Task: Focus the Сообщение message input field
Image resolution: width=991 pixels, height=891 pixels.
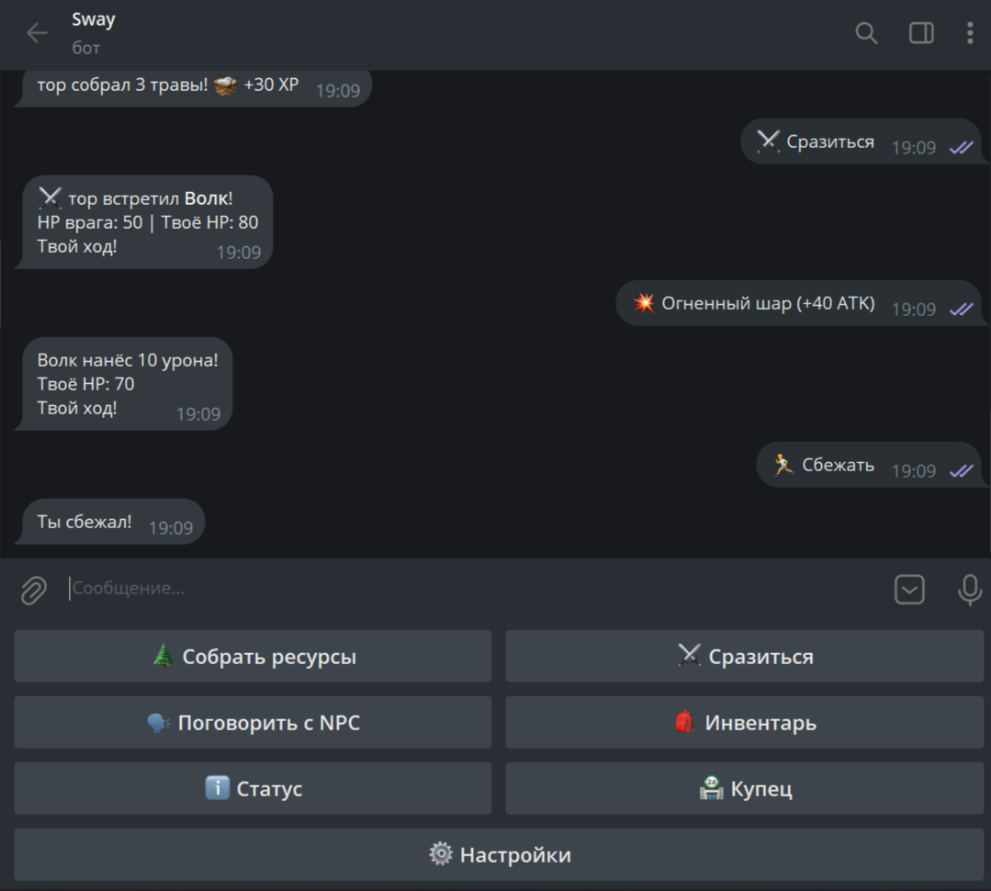Action: (474, 588)
